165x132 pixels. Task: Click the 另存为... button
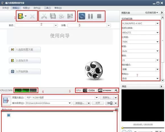[107, 98]
